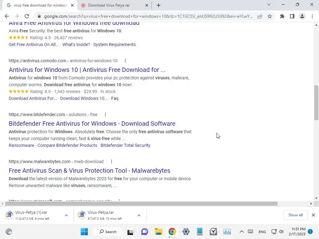Click the scroll up arrow
Screen dimensions: 319x239
(316, 25)
